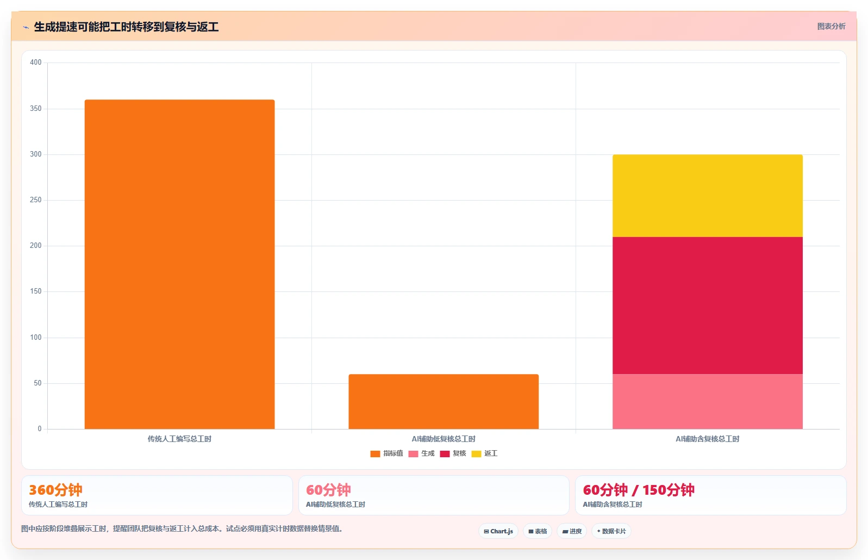This screenshot has height=560, width=868.
Task: Click the 生成提速可能把工时转移到复核与返工 title
Action: point(126,27)
